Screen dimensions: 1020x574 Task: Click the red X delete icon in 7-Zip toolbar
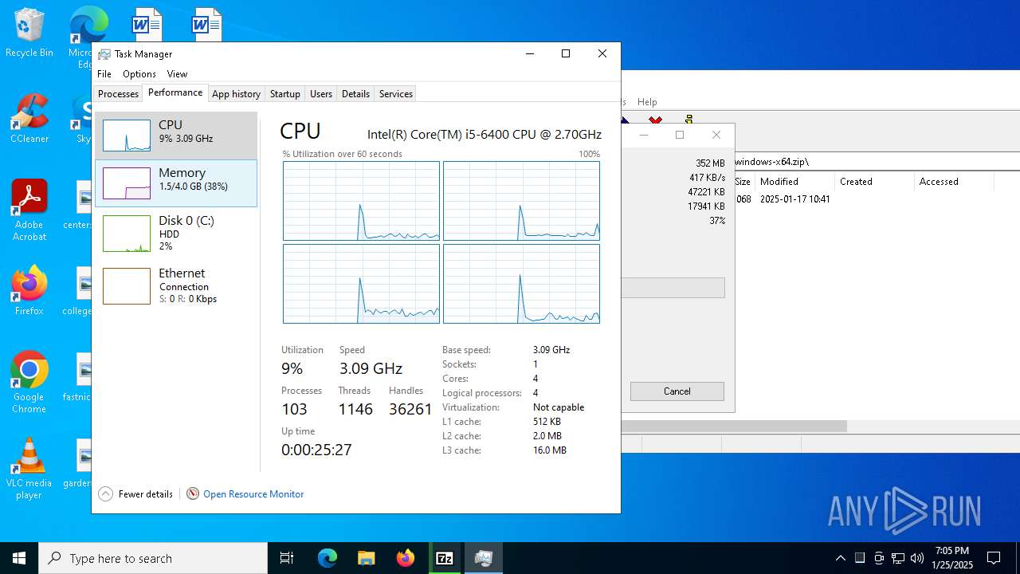655,120
